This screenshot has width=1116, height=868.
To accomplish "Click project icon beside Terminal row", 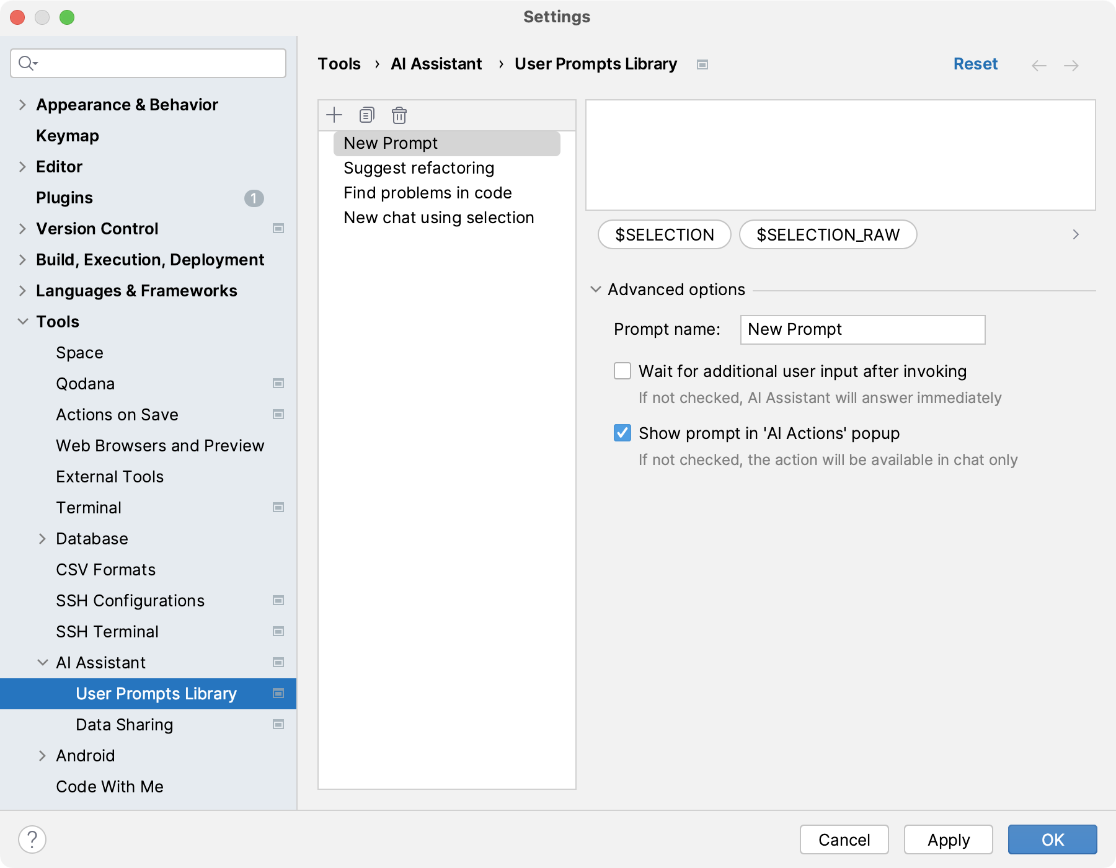I will (x=278, y=507).
